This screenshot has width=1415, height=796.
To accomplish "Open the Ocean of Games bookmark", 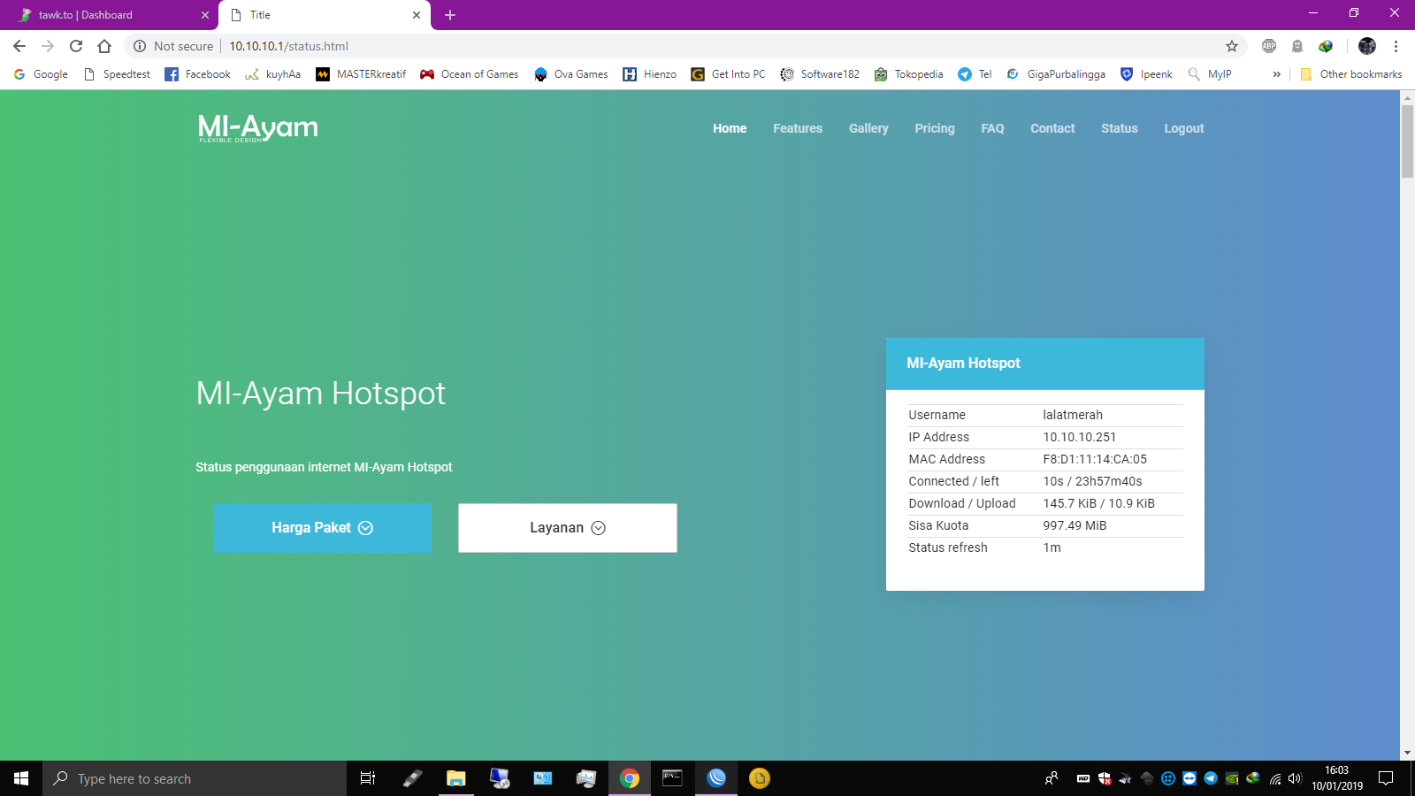I will tap(469, 74).
